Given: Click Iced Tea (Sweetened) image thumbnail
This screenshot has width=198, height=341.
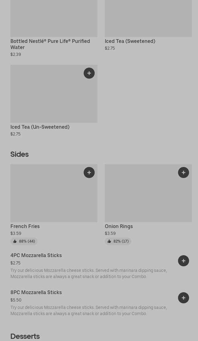Looking at the screenshot, I should tap(148, 19).
